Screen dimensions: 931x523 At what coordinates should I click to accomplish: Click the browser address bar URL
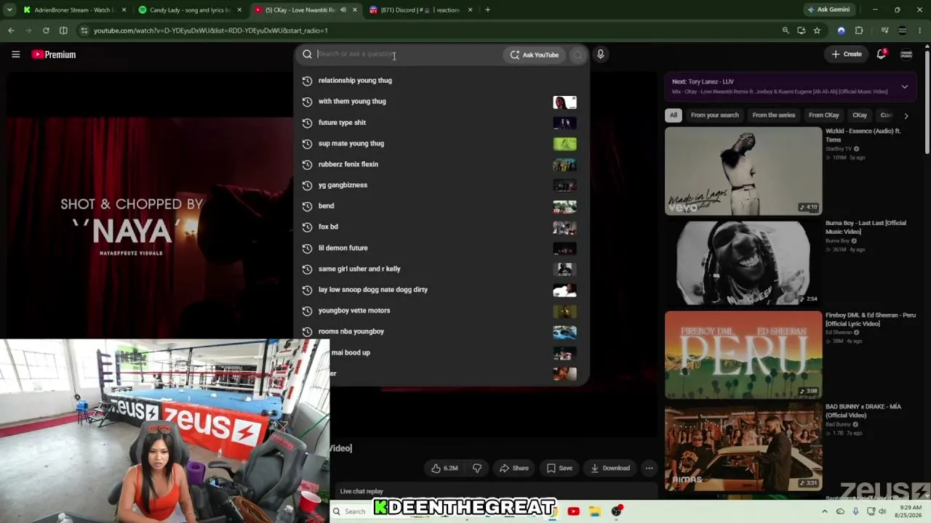point(211,31)
